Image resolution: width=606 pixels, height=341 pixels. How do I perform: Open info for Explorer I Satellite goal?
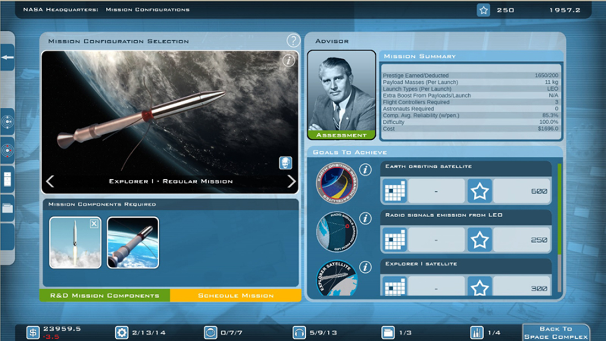coord(365,267)
